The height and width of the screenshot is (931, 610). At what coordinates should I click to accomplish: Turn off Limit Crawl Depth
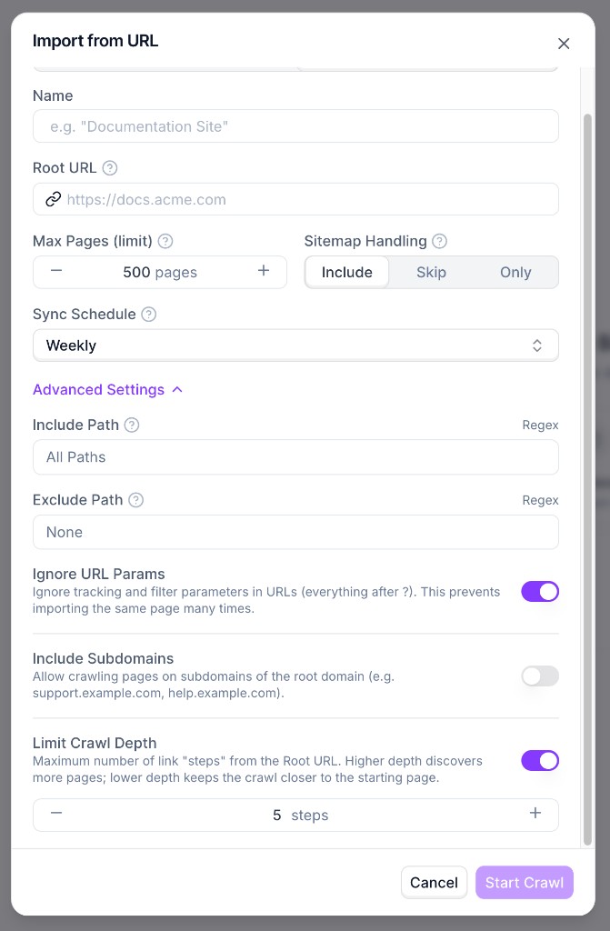[540, 760]
